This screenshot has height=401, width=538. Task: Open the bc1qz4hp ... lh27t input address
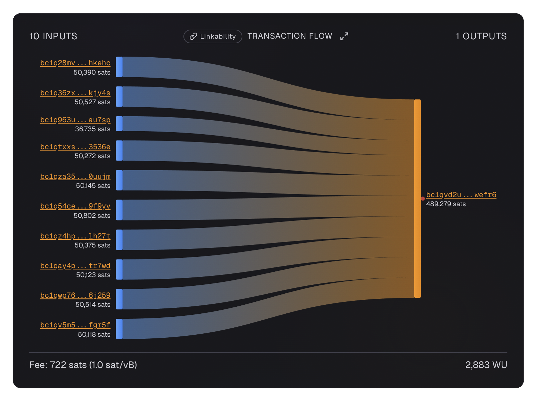pos(75,236)
